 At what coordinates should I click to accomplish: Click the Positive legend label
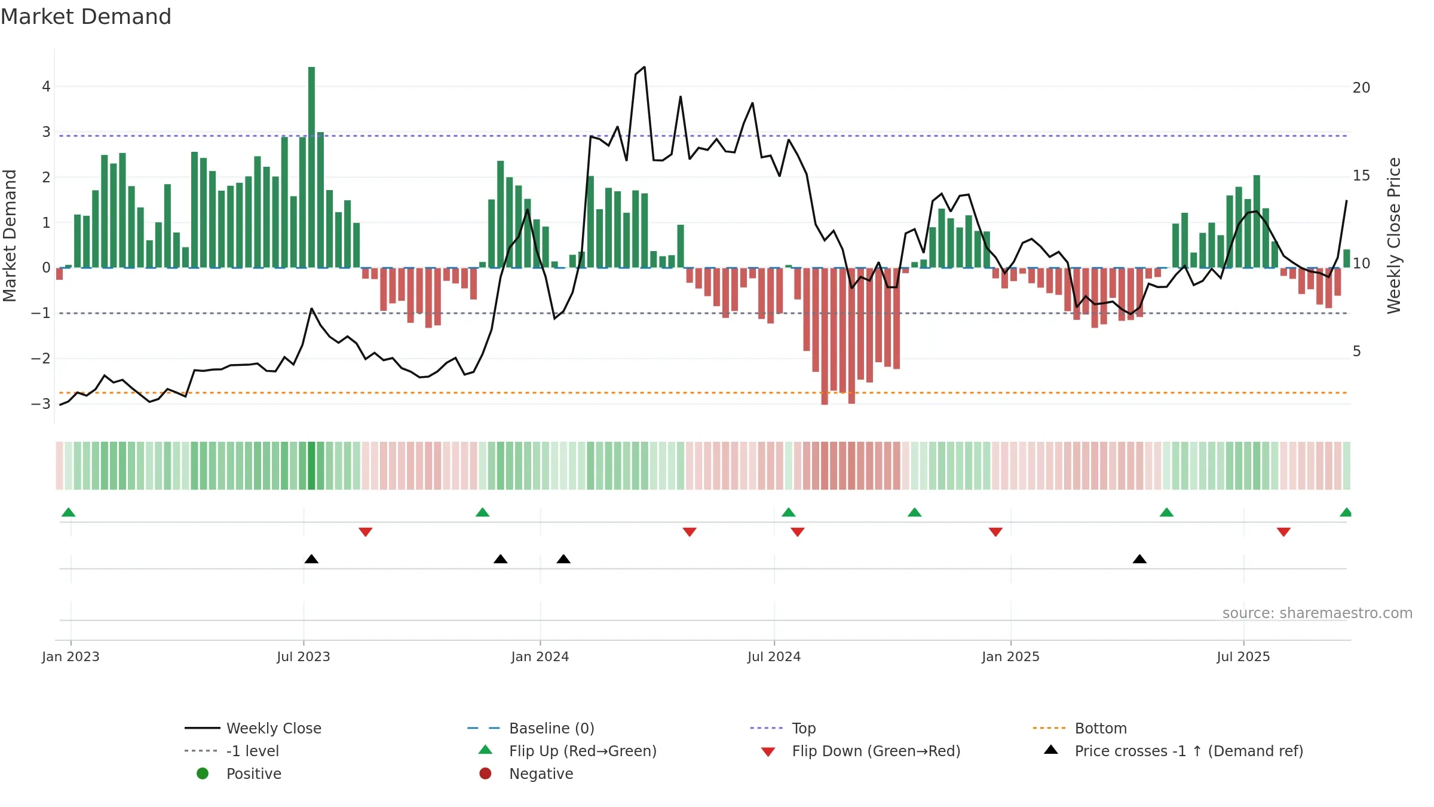[x=253, y=774]
